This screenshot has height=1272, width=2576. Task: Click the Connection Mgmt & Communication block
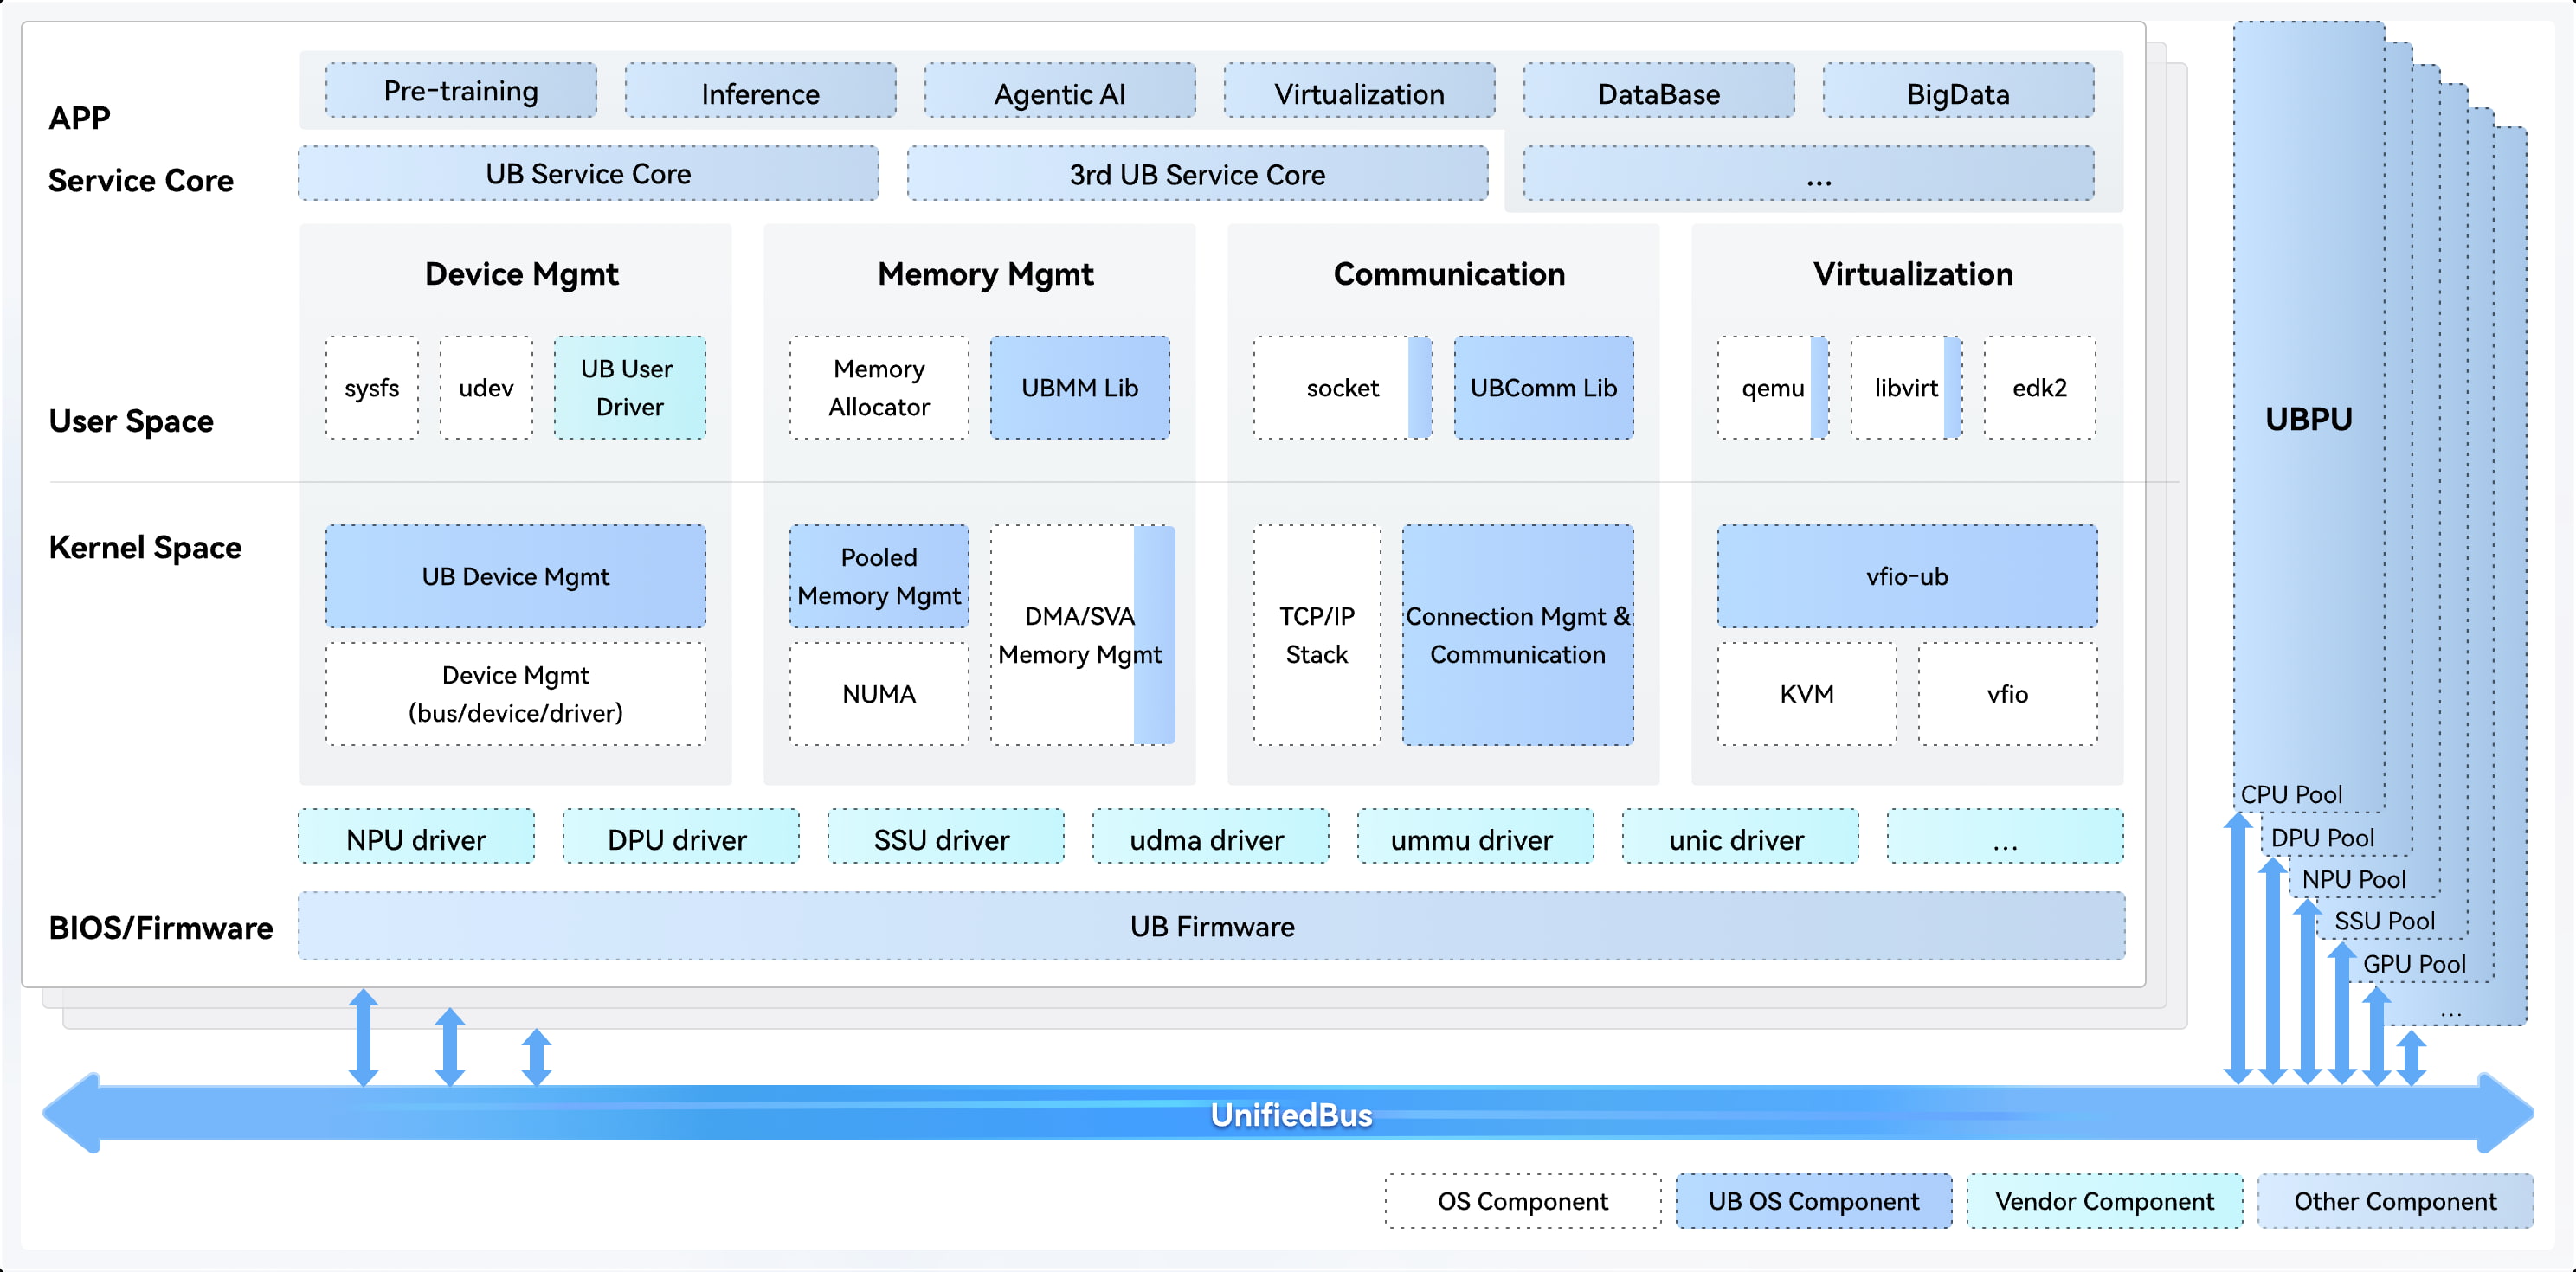point(1517,635)
